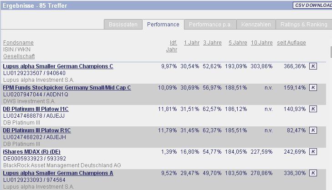This screenshot has height=190, width=332.
Task: Sort by the Fondsname column header
Action: point(18,43)
